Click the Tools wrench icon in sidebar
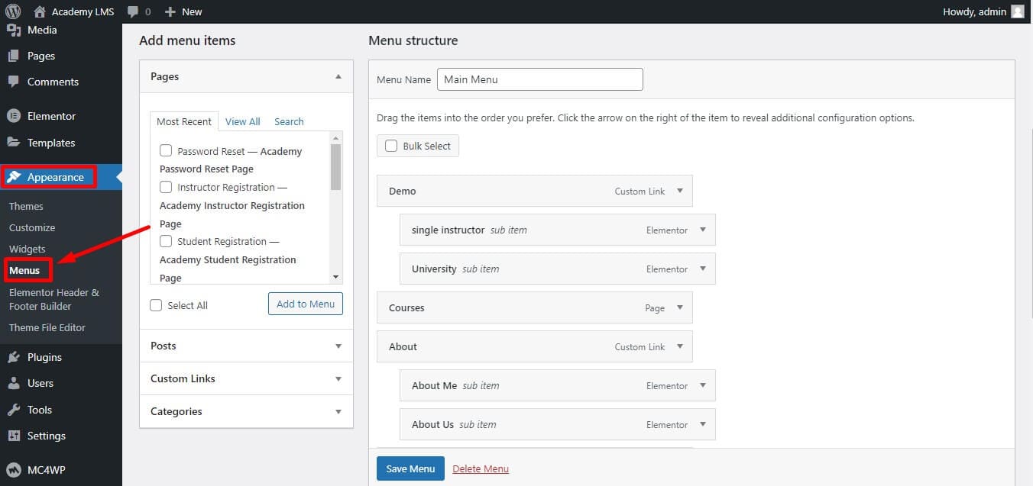The width and height of the screenshot is (1033, 486). coord(13,410)
